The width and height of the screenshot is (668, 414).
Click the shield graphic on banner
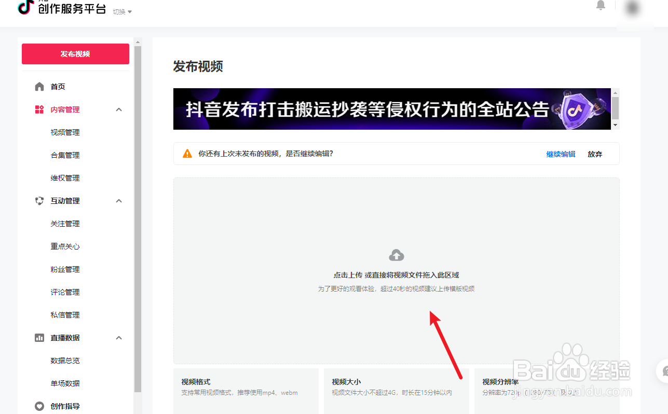(578, 109)
